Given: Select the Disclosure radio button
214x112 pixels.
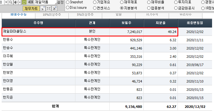Looking at the screenshot, I should (68, 8).
